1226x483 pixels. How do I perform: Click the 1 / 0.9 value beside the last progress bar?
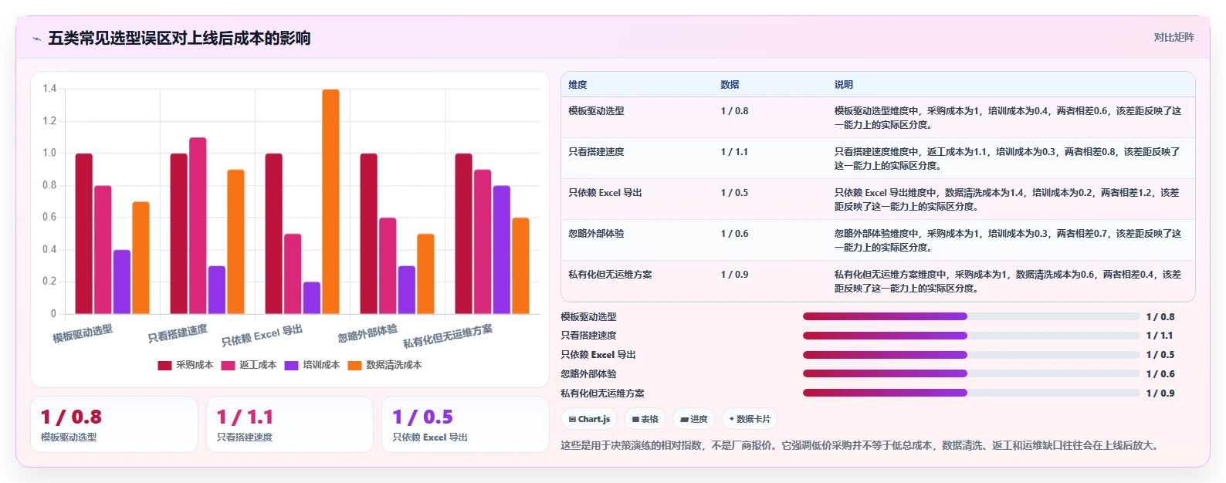(x=1160, y=393)
